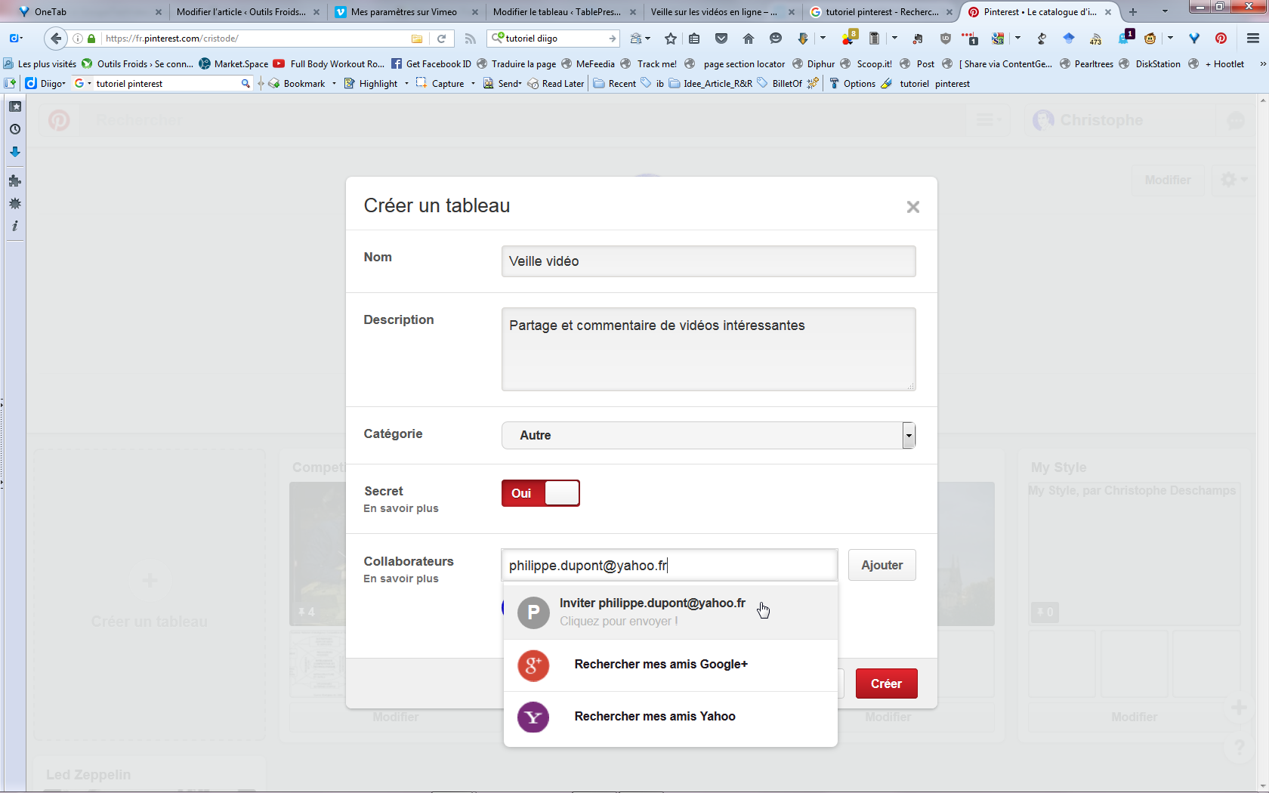
Task: Switch to Modifier l'article Outils Froids tab
Action: tap(248, 12)
